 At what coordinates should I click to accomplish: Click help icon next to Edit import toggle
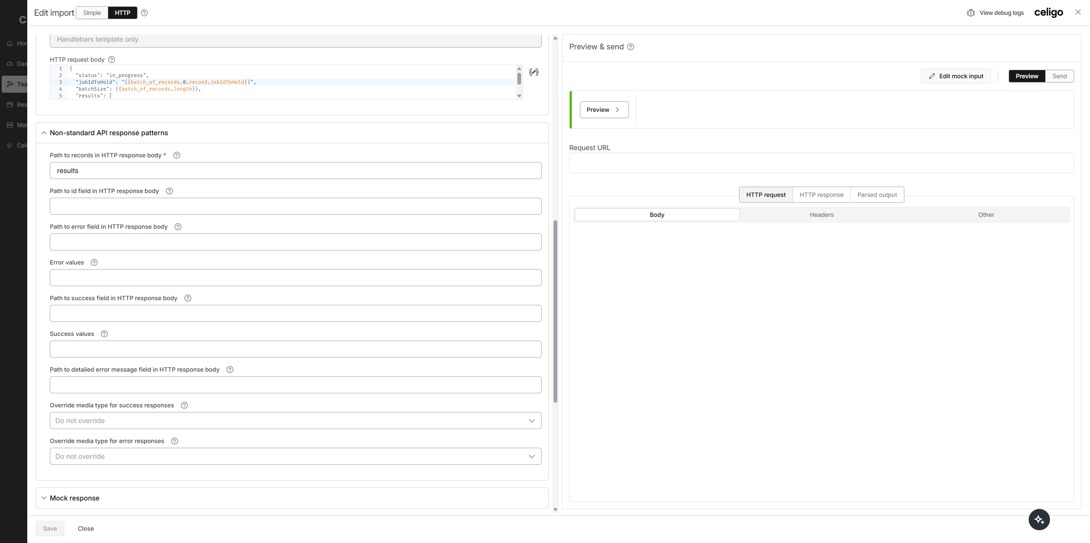tap(144, 13)
